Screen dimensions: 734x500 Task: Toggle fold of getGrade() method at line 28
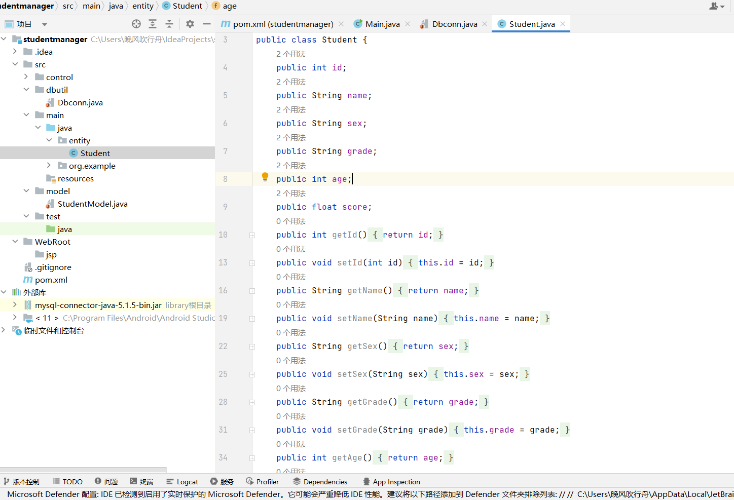point(252,402)
